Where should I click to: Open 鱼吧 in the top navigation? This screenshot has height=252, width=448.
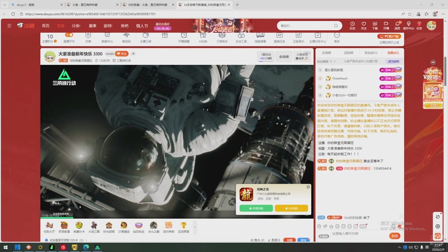point(124,26)
